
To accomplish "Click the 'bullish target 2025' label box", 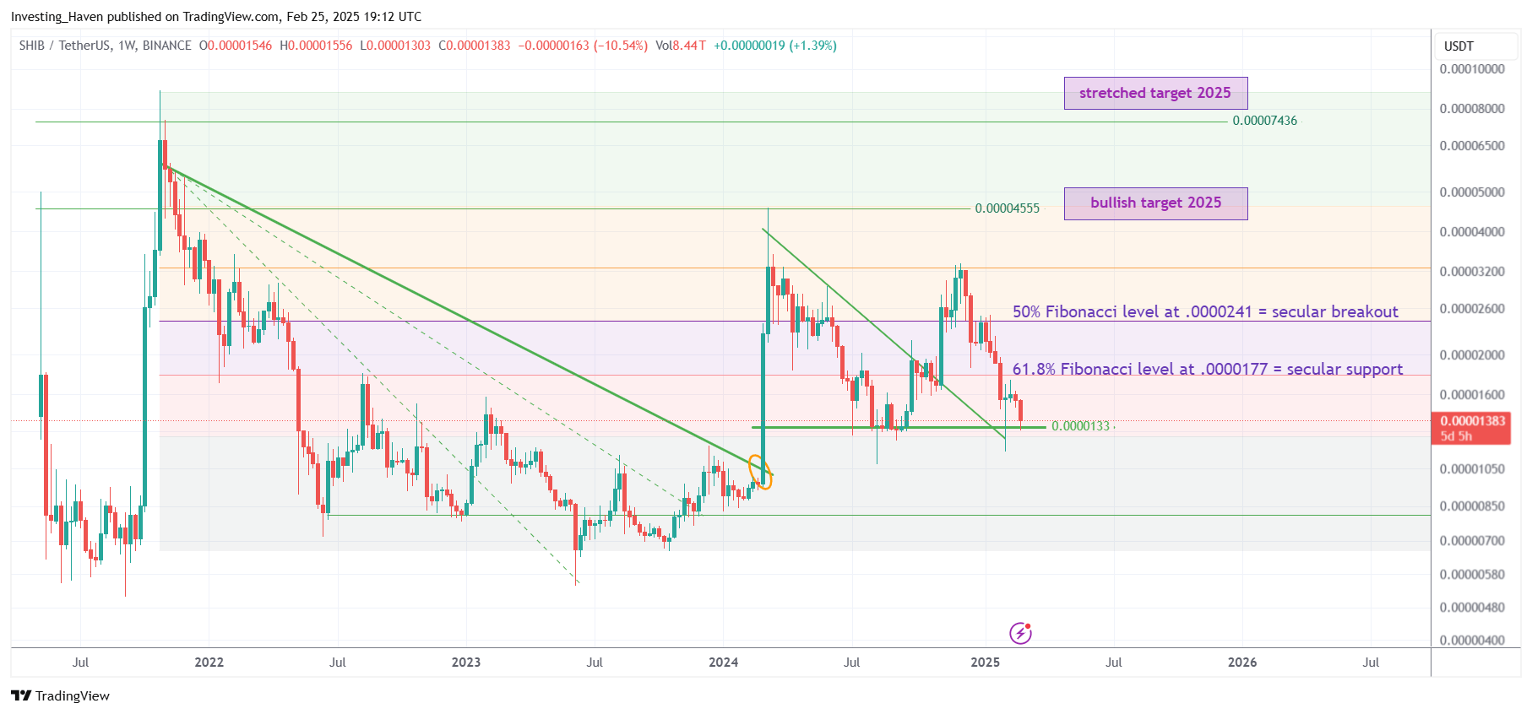I will 1155,203.
